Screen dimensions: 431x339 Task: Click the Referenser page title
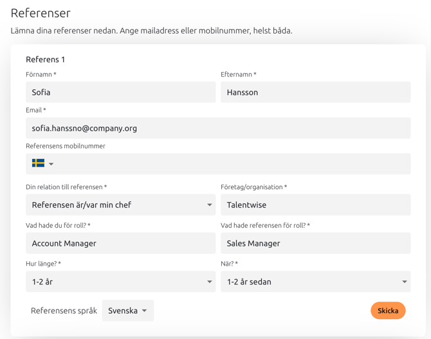(41, 14)
